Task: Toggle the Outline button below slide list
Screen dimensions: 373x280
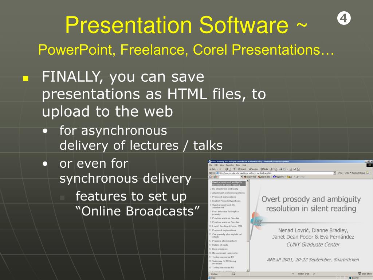Action: coord(214,274)
